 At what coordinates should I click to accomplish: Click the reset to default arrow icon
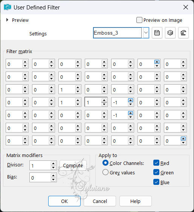[x=183, y=33]
